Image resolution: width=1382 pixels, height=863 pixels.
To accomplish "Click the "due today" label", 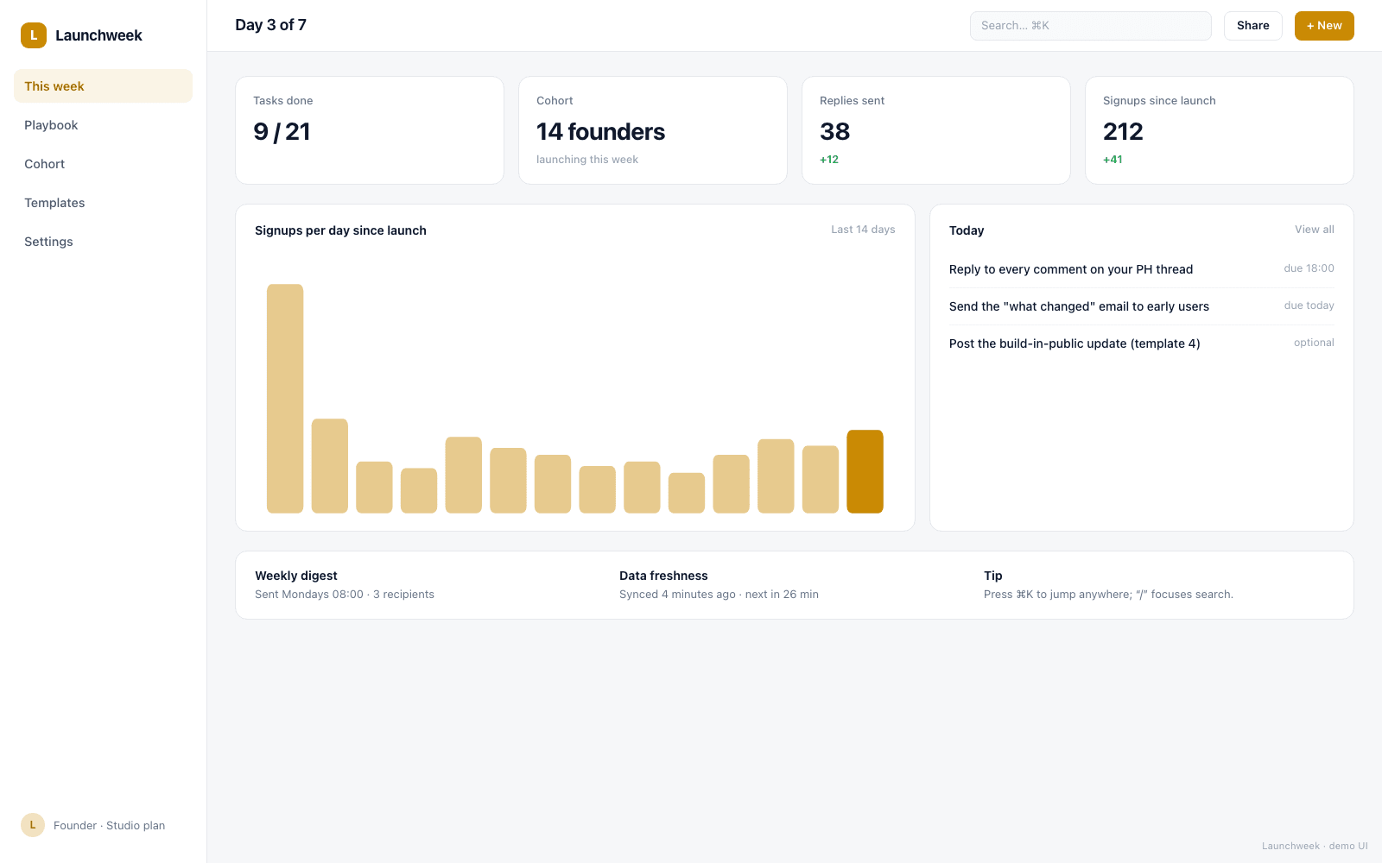I will pyautogui.click(x=1309, y=306).
